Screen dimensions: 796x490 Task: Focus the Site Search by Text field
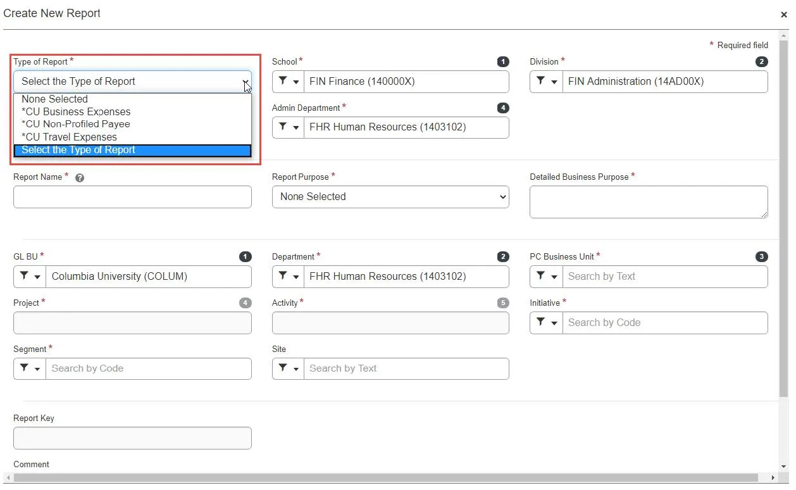tap(406, 369)
